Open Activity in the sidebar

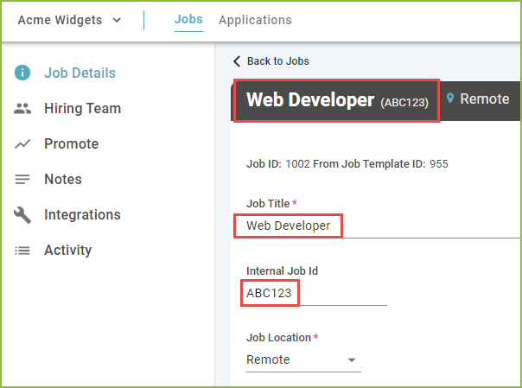tap(68, 251)
